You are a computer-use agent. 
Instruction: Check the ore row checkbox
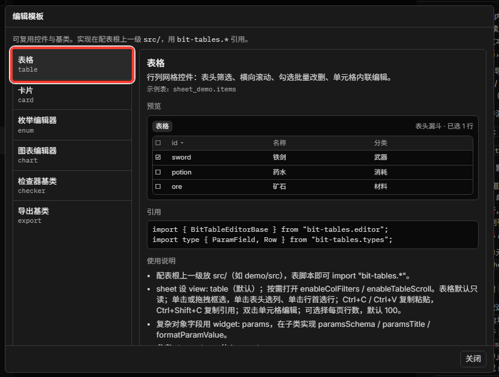158,186
